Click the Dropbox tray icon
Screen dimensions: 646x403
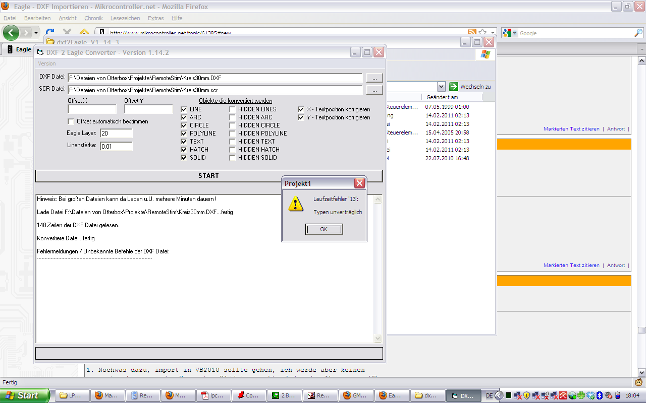point(590,395)
